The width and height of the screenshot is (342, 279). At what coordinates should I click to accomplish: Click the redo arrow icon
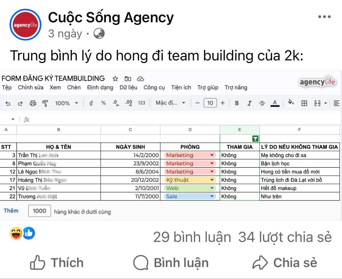[x=20, y=103]
